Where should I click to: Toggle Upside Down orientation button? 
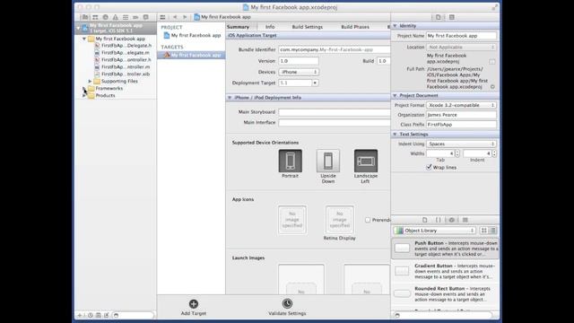pos(328,161)
